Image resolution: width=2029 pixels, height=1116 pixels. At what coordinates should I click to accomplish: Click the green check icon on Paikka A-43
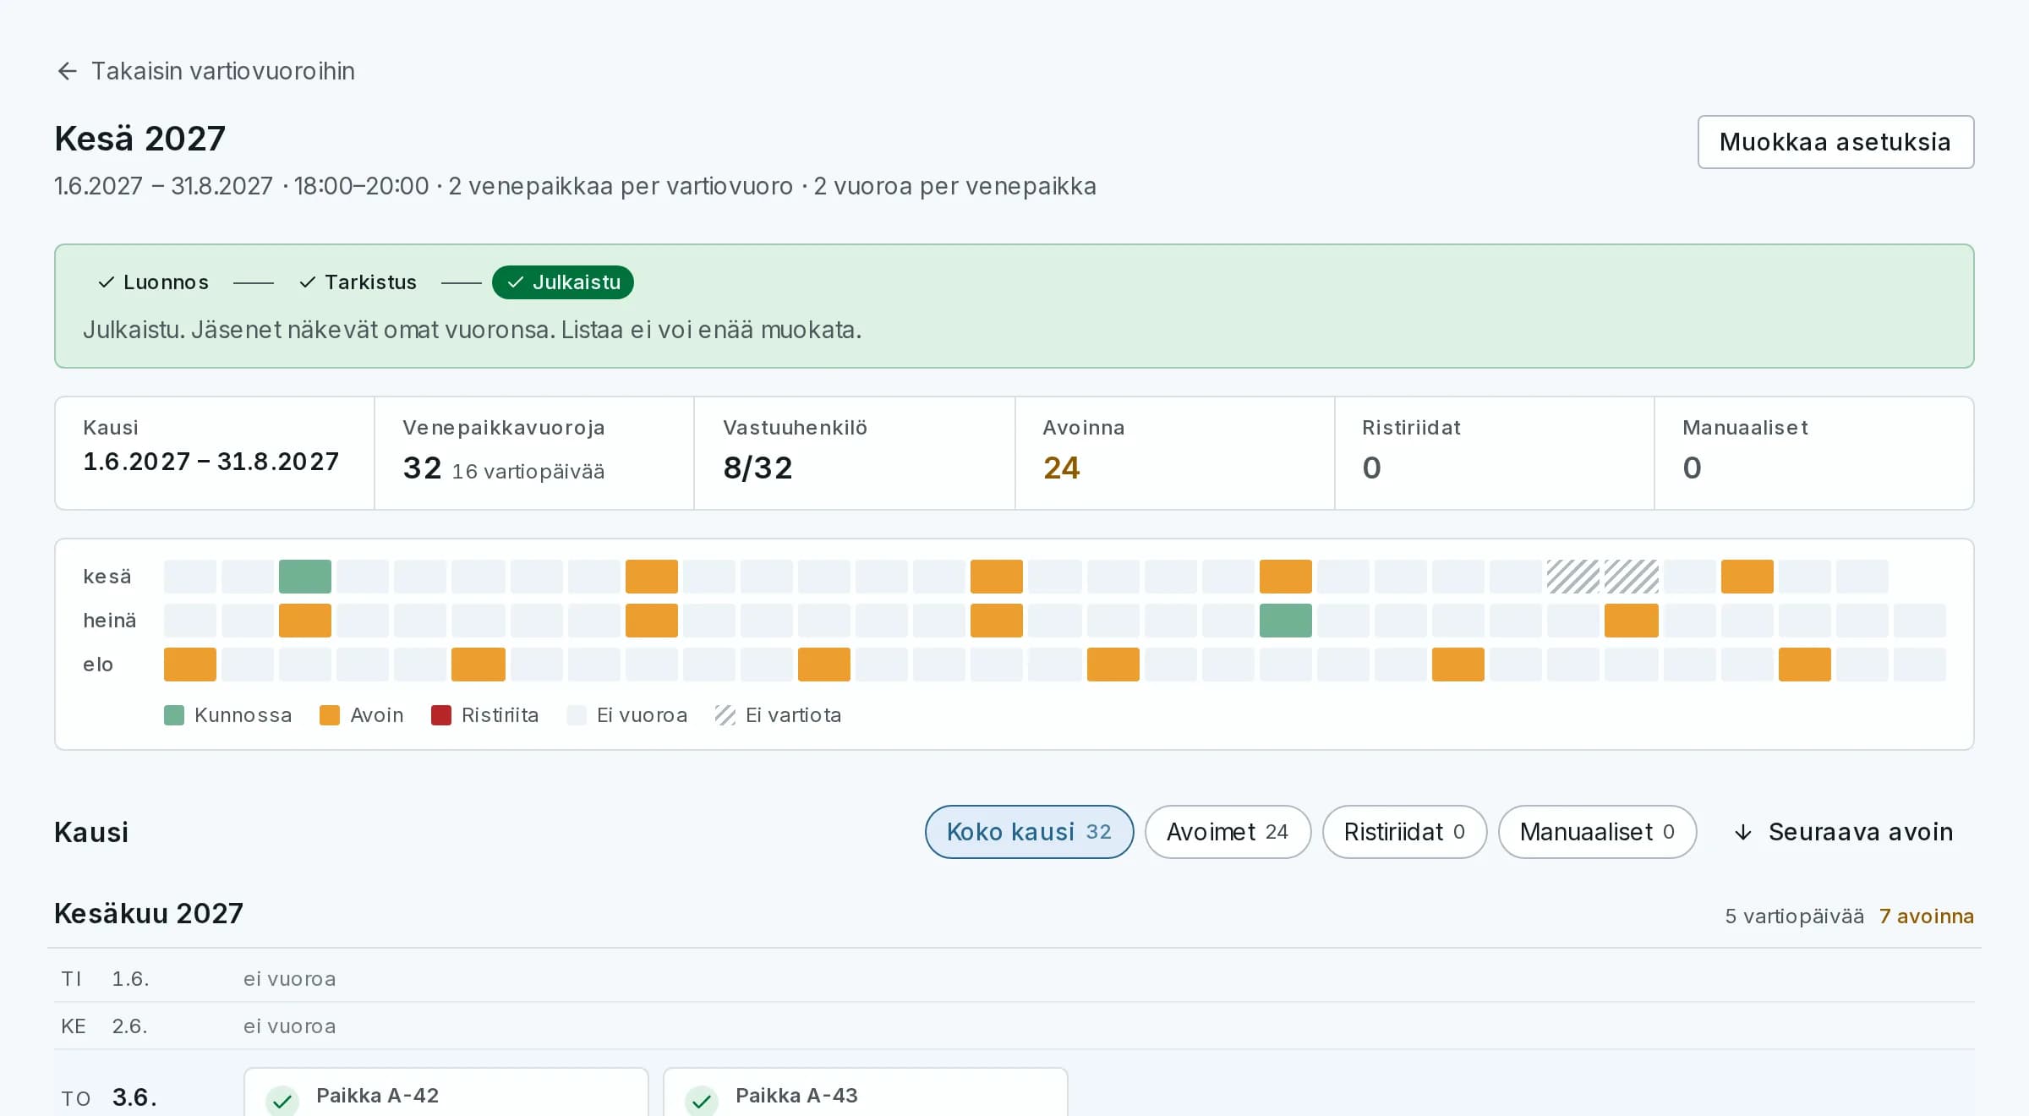click(702, 1101)
